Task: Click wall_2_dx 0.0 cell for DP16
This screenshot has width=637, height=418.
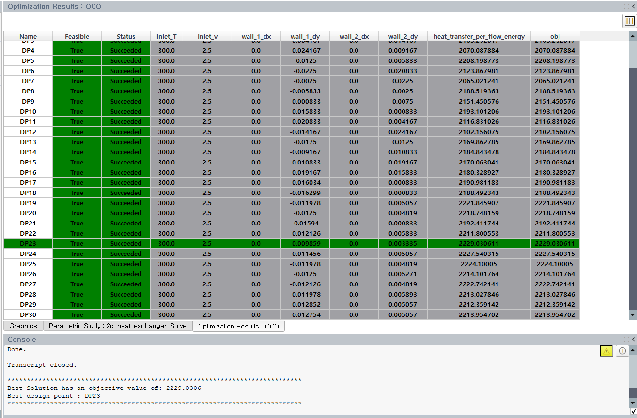Action: 354,172
